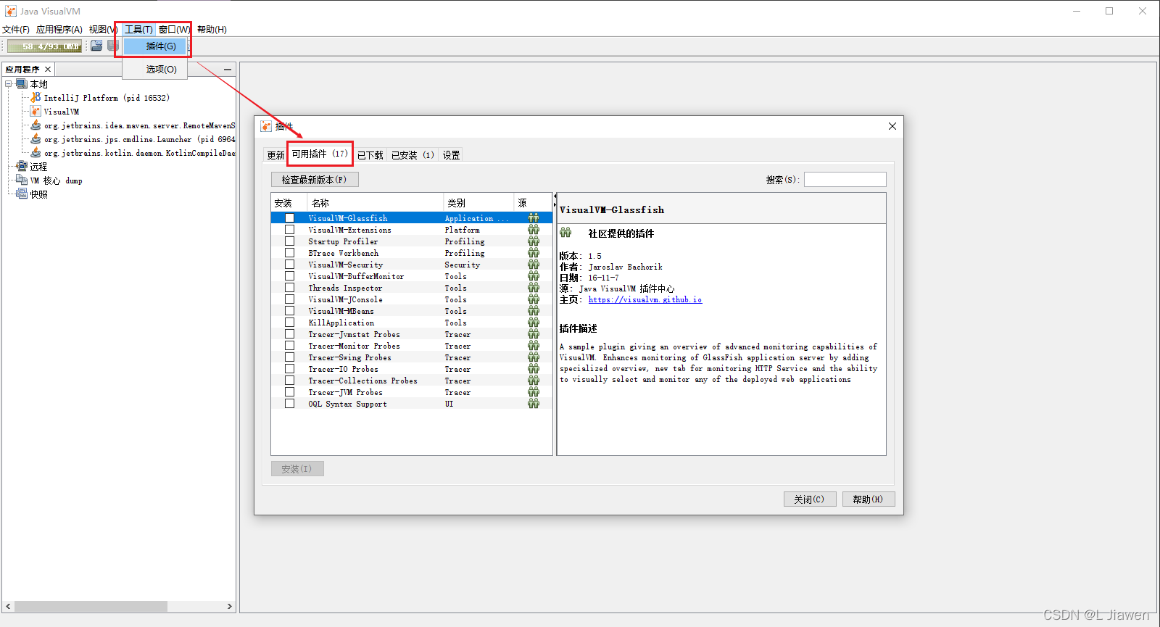Switch to the 已下载 tab

point(370,154)
